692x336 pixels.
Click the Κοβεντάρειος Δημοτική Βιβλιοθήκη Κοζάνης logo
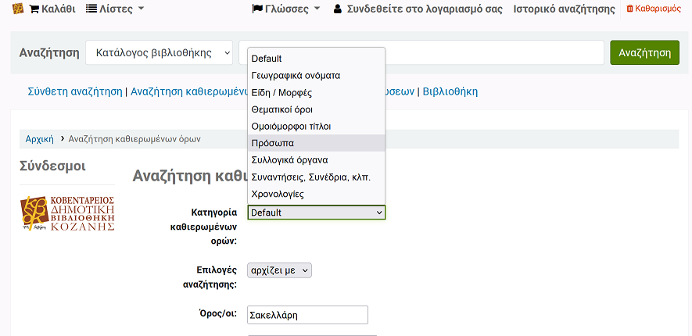point(67,213)
